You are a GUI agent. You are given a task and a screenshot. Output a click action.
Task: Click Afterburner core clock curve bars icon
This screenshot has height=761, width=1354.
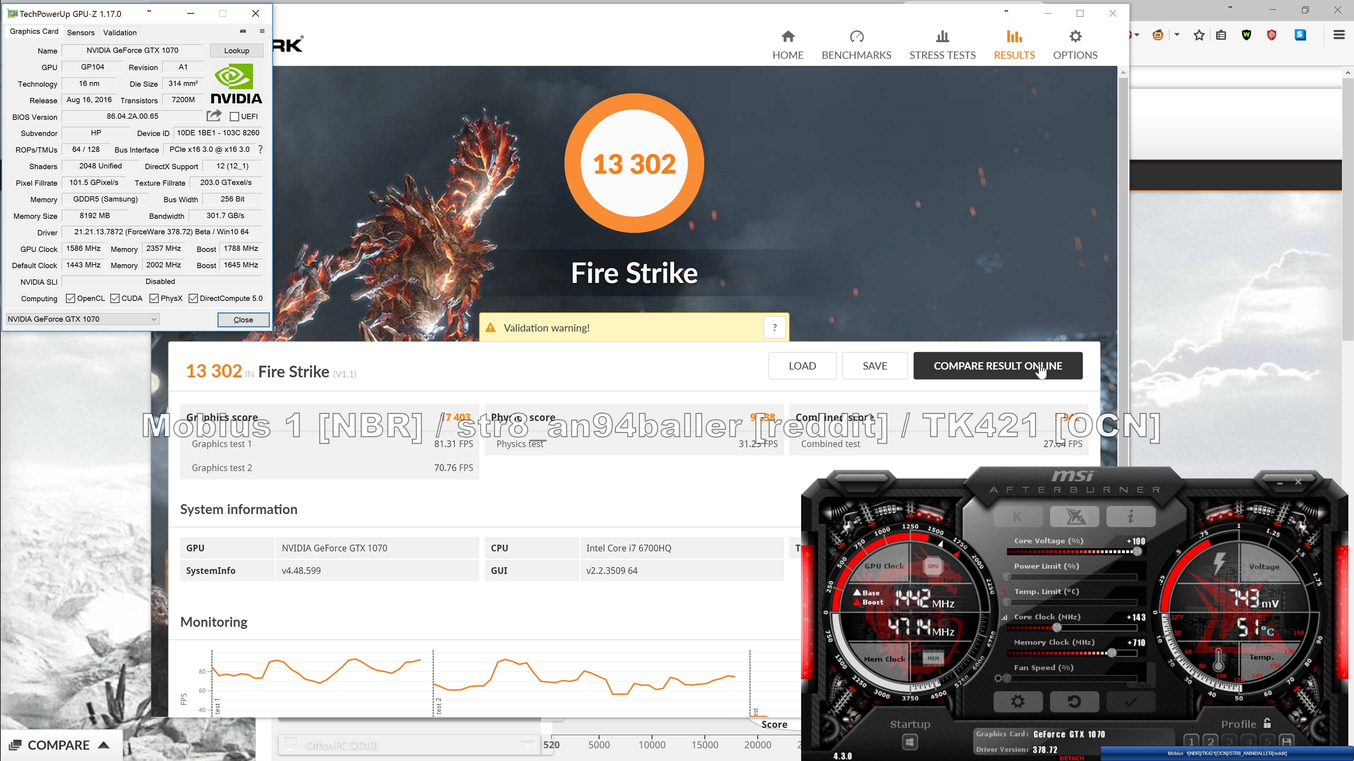point(1005,618)
